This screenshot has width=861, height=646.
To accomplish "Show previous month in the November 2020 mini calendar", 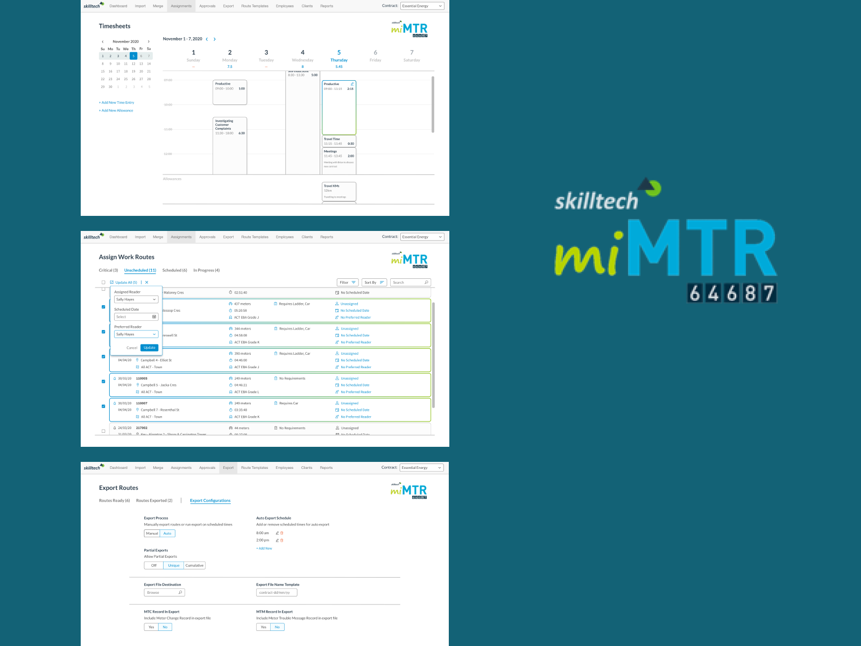I will [103, 41].
